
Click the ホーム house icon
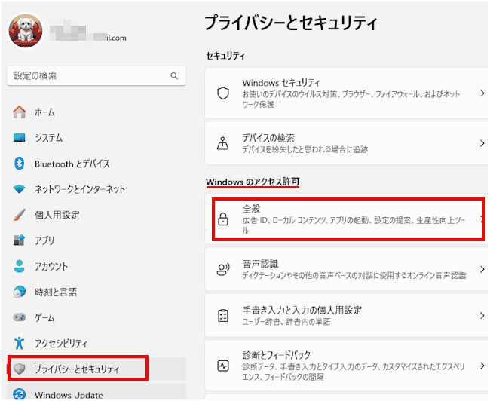click(x=19, y=112)
